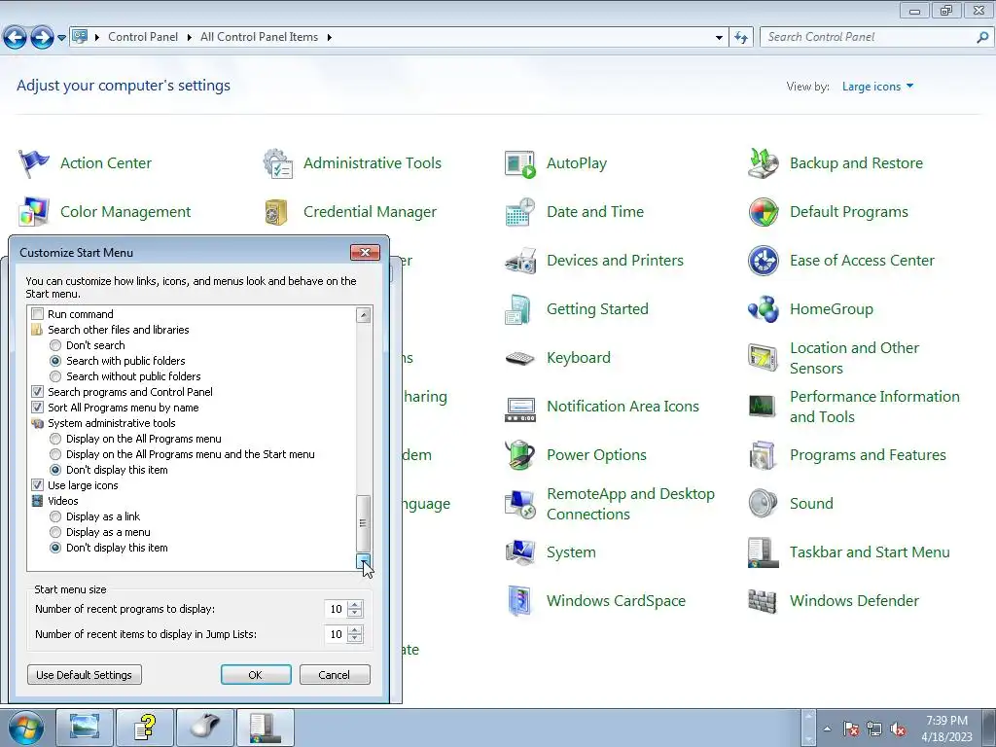
Task: Confirm with the OK button
Action: pos(256,675)
